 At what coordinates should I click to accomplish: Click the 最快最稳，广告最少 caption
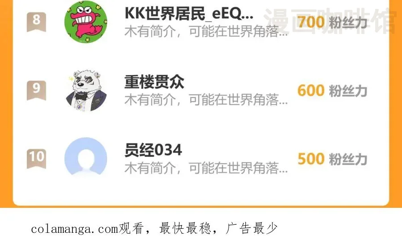tap(218, 228)
